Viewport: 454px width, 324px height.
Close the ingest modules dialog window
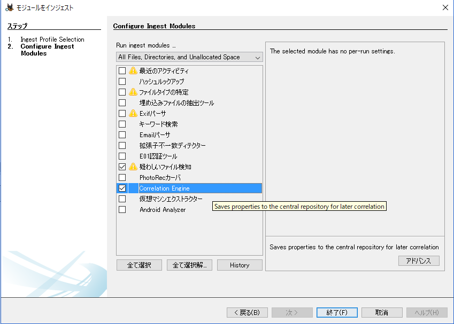pyautogui.click(x=445, y=7)
